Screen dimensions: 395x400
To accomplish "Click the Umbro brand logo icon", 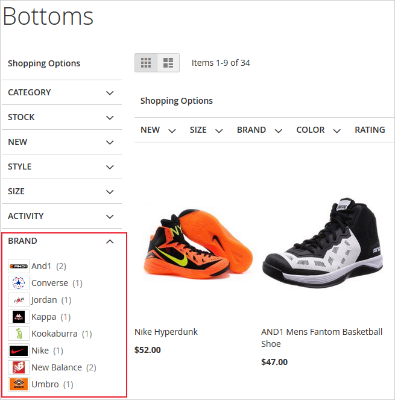I will point(19,384).
